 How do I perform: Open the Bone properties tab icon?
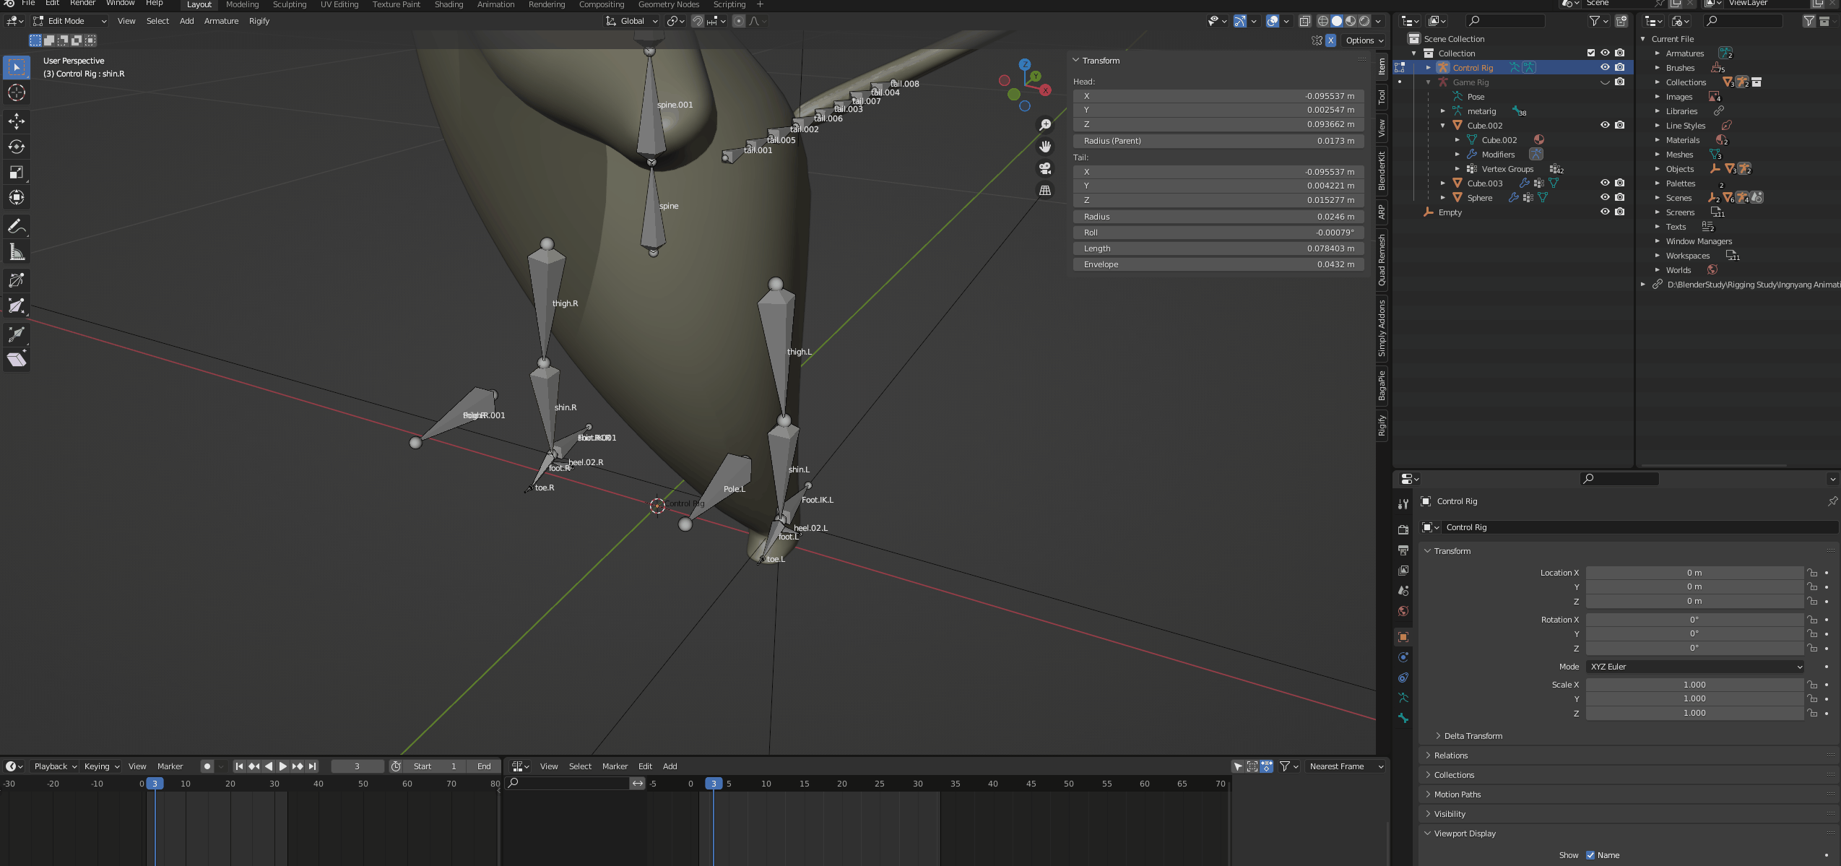[x=1403, y=719]
